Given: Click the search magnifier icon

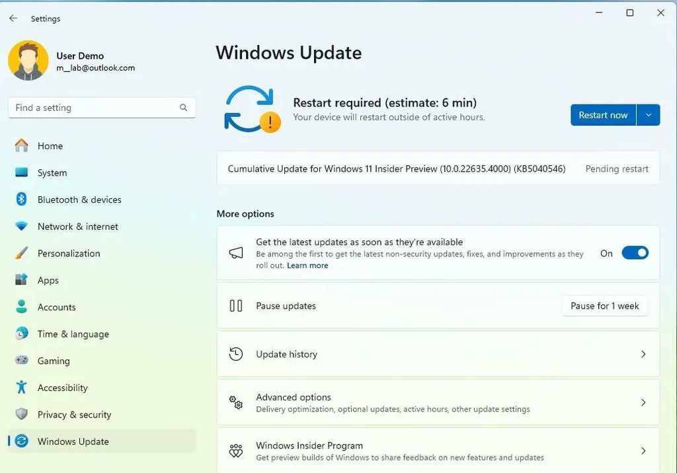Looking at the screenshot, I should point(183,108).
